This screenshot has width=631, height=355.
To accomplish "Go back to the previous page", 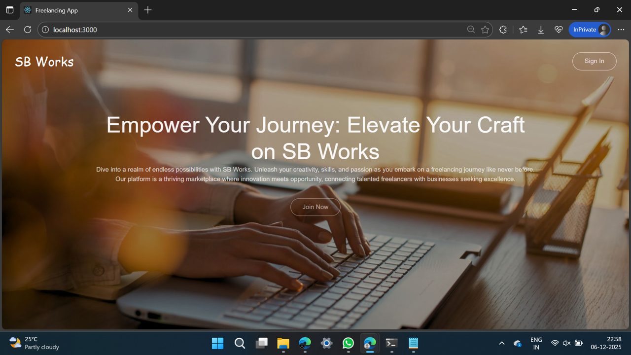I will coord(10,30).
